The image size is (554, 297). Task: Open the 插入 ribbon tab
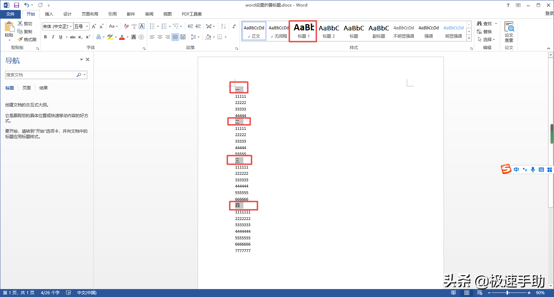49,14
